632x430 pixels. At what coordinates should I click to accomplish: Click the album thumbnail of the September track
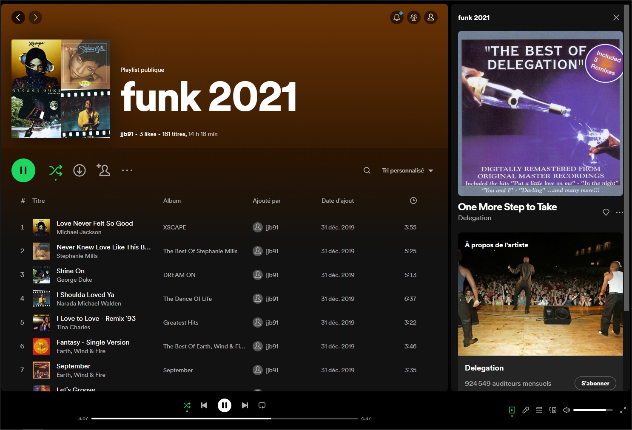click(x=41, y=370)
